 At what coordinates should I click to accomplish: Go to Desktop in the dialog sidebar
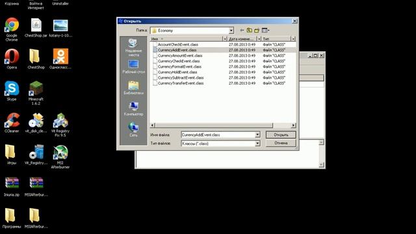tap(133, 67)
